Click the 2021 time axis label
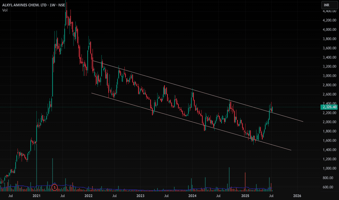 pyautogui.click(x=36, y=196)
